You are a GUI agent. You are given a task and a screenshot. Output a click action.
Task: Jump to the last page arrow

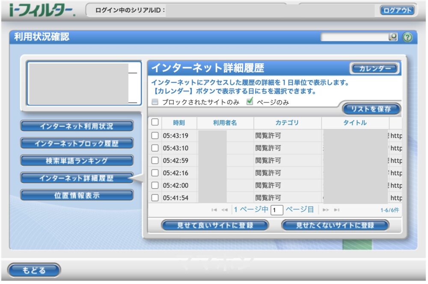point(336,209)
